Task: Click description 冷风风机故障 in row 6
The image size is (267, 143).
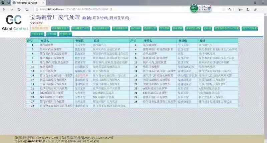Action: (207, 53)
